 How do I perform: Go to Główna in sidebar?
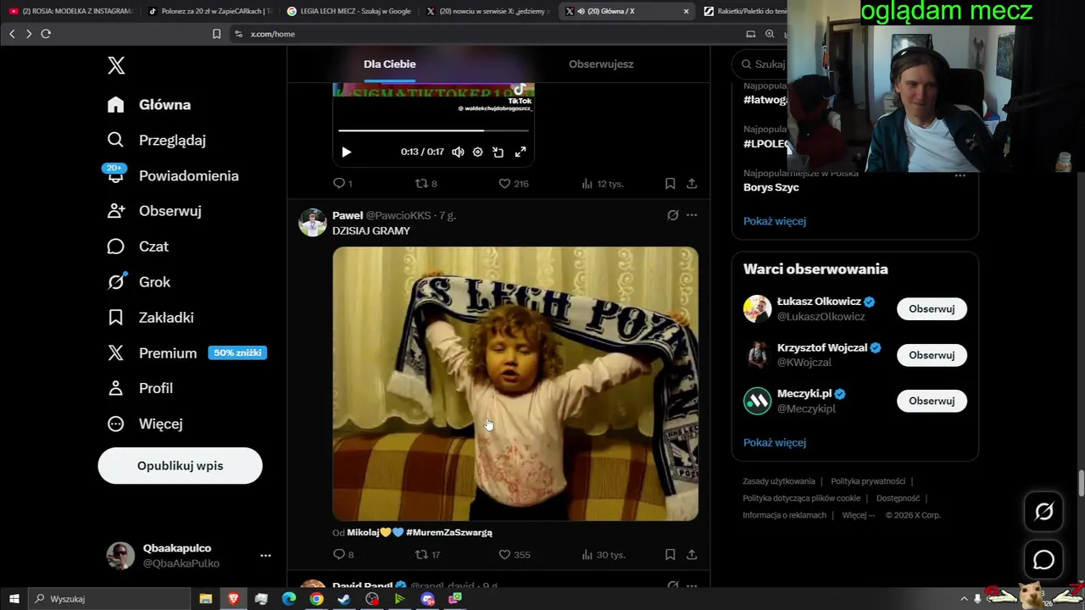[149, 105]
